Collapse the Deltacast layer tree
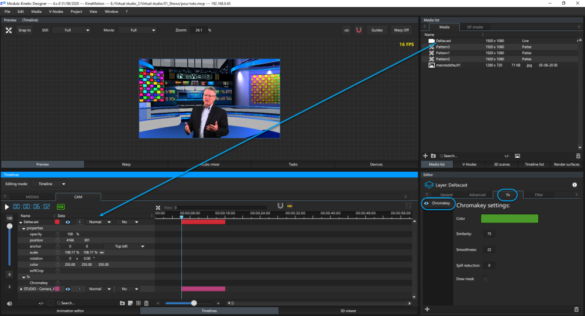Viewport: 585px width, 316px height. 21,223
